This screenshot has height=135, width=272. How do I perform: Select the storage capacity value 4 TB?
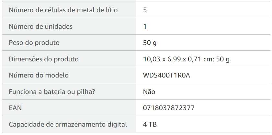pos(150,124)
